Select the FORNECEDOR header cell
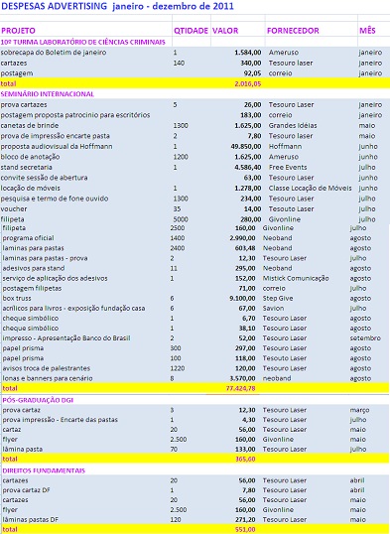This screenshot has width=390, height=534. [293, 31]
